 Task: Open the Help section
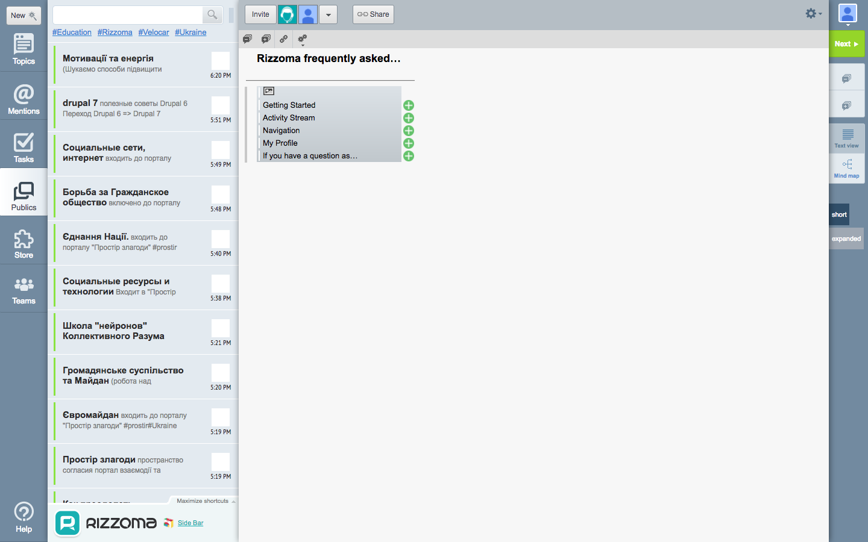(x=24, y=517)
